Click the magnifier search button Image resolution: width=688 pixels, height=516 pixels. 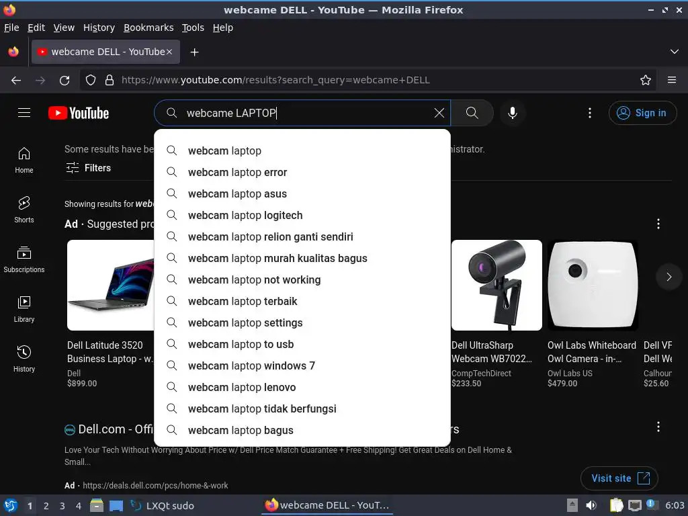472,113
